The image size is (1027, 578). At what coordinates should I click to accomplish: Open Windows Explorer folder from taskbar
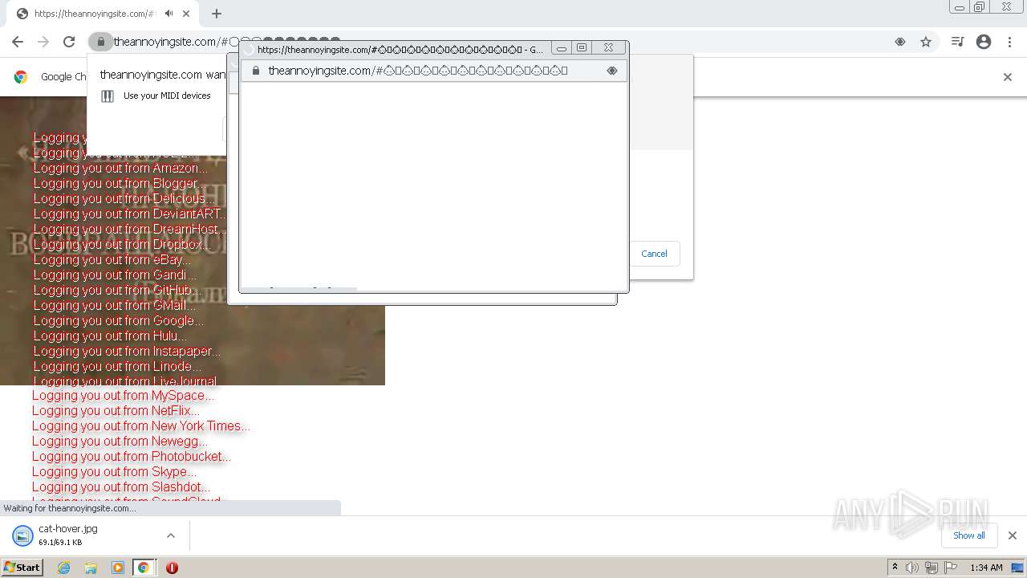pyautogui.click(x=91, y=568)
